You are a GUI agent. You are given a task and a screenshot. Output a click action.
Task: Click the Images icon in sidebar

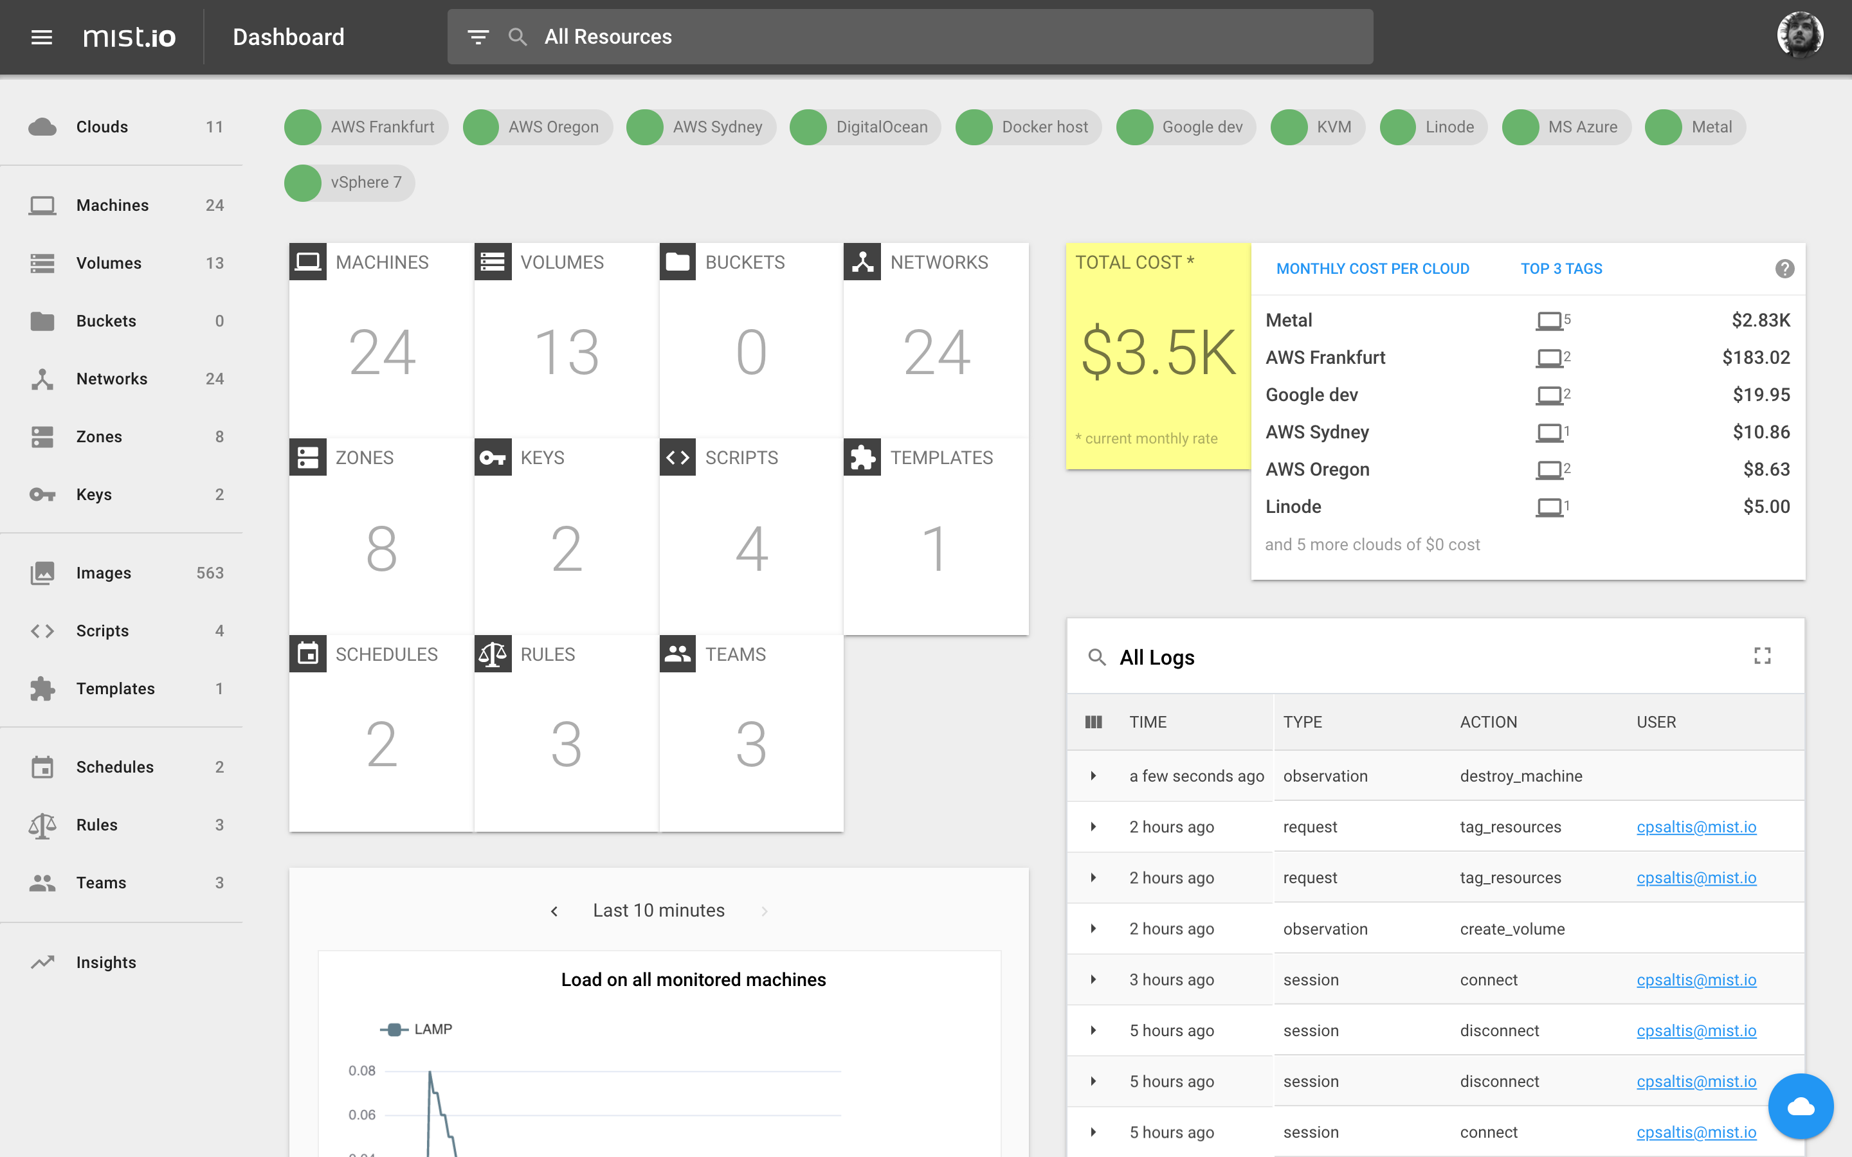42,573
